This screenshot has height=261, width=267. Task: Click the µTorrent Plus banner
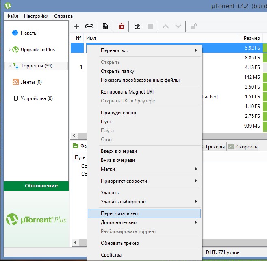pos(36,220)
